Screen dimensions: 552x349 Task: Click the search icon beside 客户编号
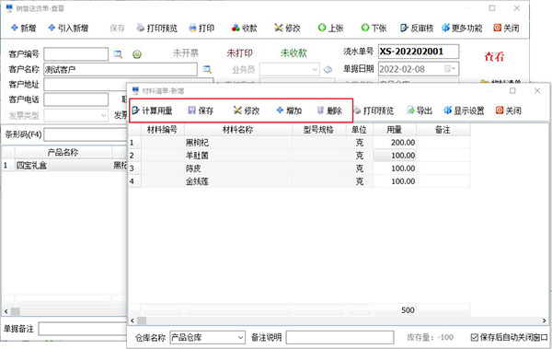tap(118, 54)
